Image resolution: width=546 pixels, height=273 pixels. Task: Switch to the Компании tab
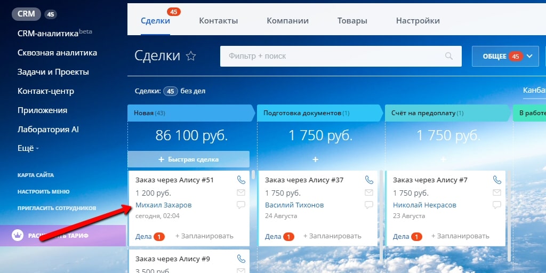tap(287, 21)
